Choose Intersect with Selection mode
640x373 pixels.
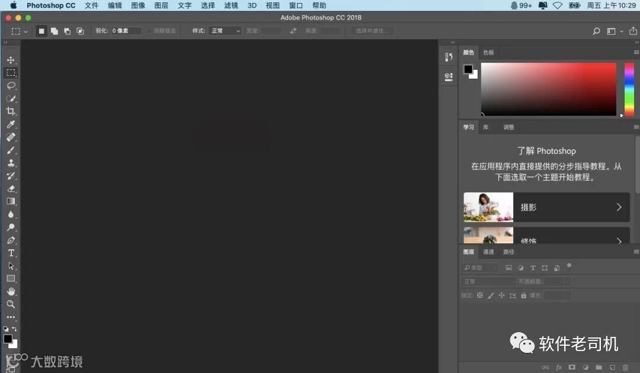[x=80, y=31]
